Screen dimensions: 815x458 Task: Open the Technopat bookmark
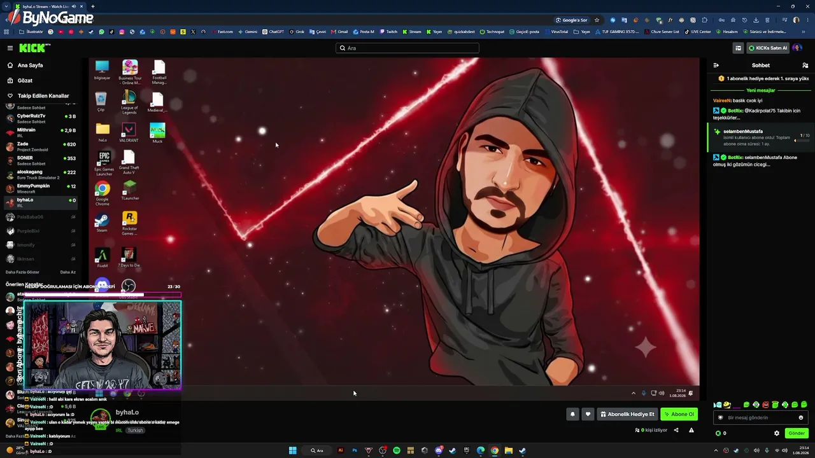492,32
